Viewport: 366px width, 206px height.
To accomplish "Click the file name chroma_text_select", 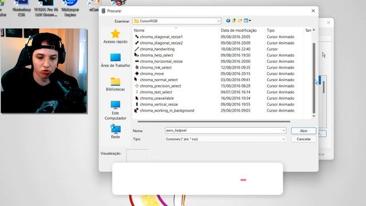I will (x=156, y=92).
